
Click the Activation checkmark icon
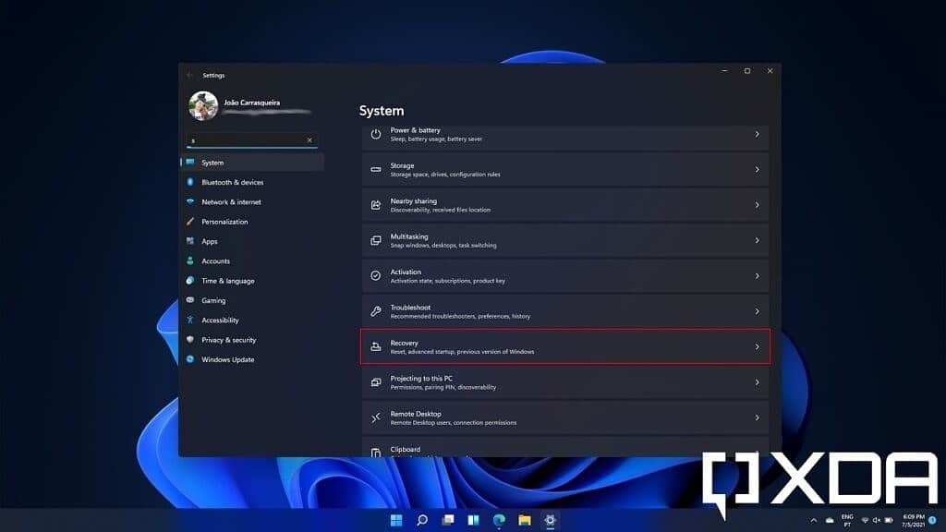[376, 275]
